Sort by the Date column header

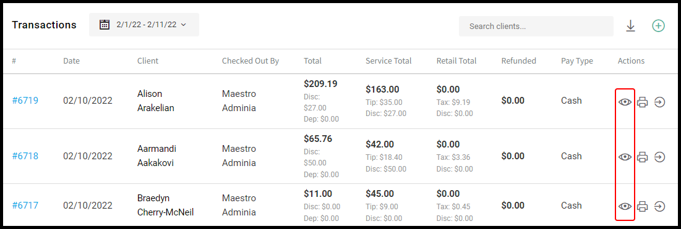71,61
